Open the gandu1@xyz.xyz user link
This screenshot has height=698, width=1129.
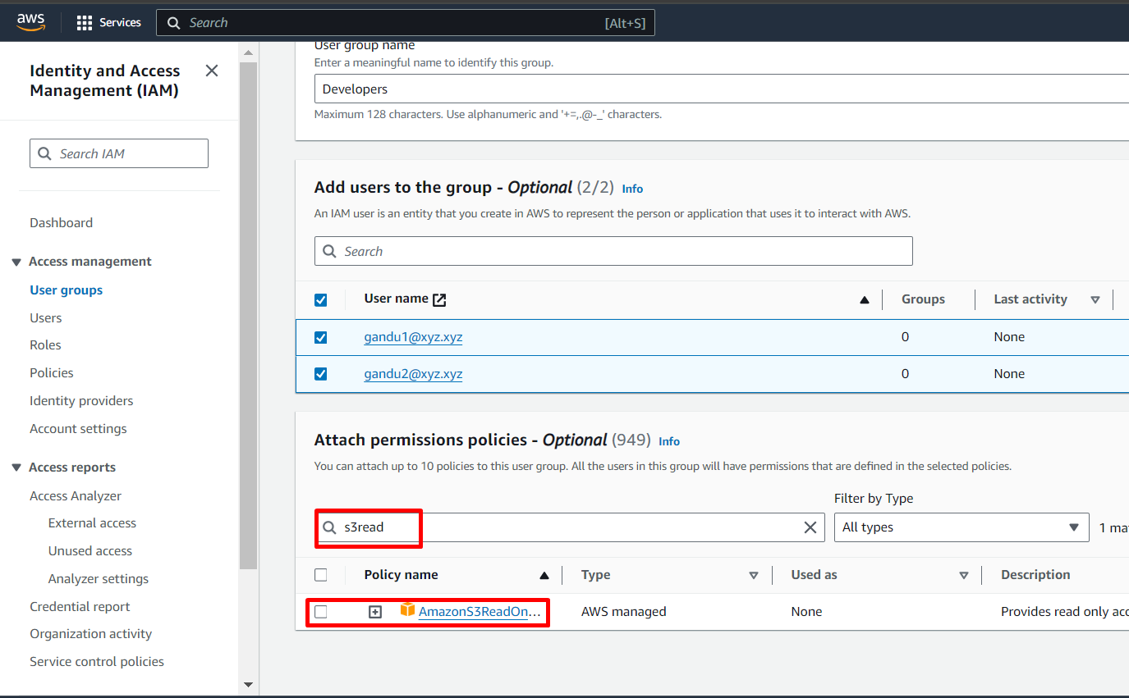413,336
